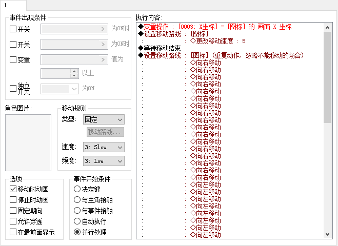Viewport: 338px width, 246px height.
Task: Select the 自动执行 trigger radio button
Action: click(77, 221)
